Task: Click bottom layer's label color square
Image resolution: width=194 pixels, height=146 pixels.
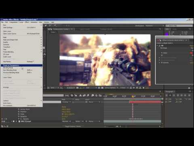Action: coord(14,121)
